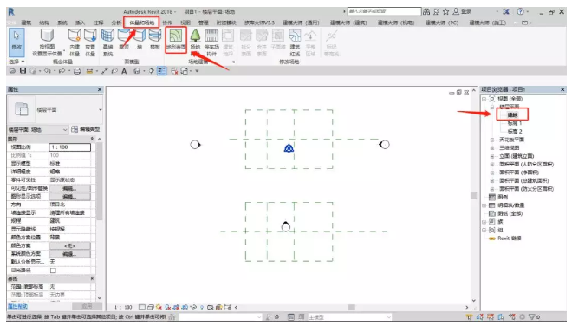Screen dimensions: 572x326
Task: Click the Show Mass by view settings icon
Action: coord(47,36)
